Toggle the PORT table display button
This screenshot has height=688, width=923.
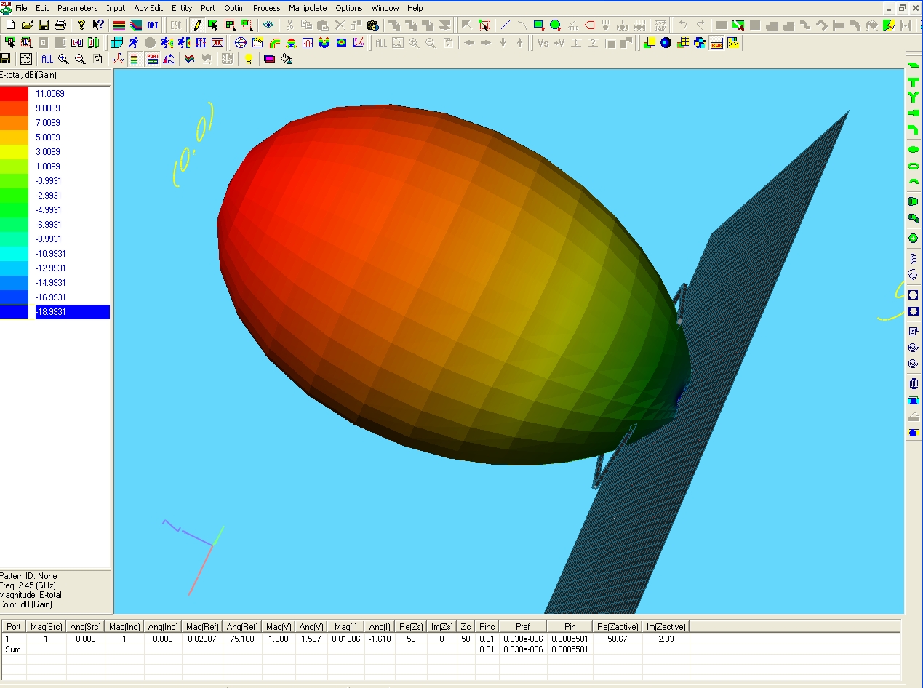[153, 59]
